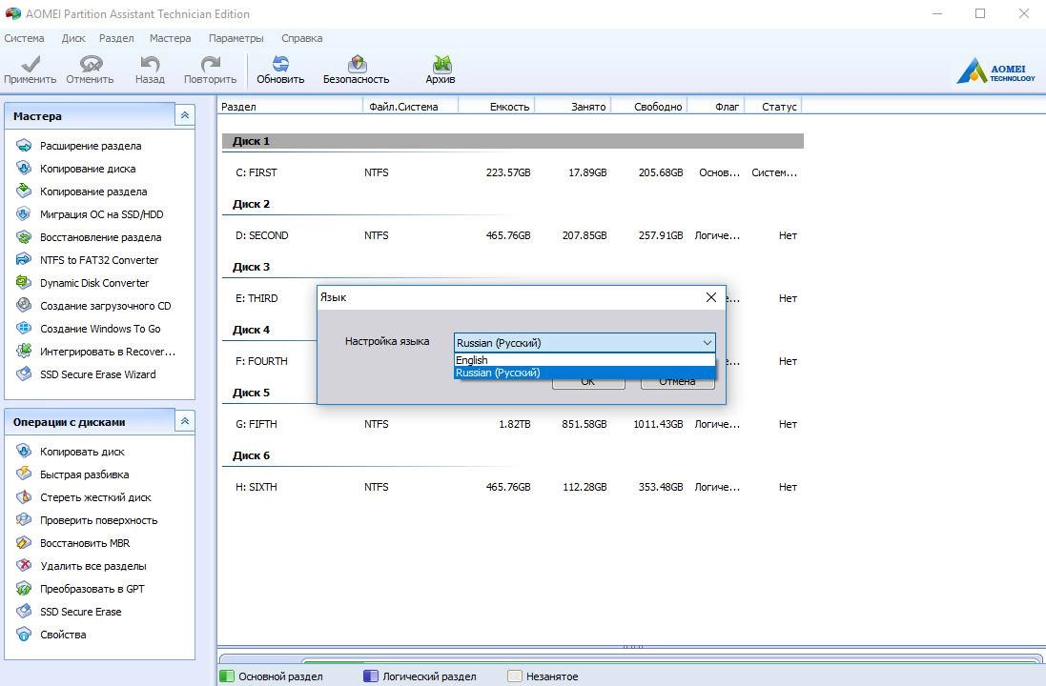Screen dimensions: 1046x686
Task: Click the Логический раздел blue legend swatch
Action: (x=370, y=676)
